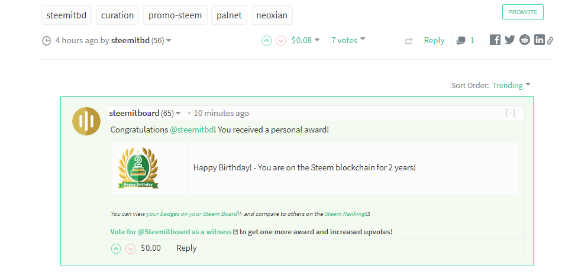Click the comments bubble icon
The height and width of the screenshot is (278, 578).
tap(461, 41)
